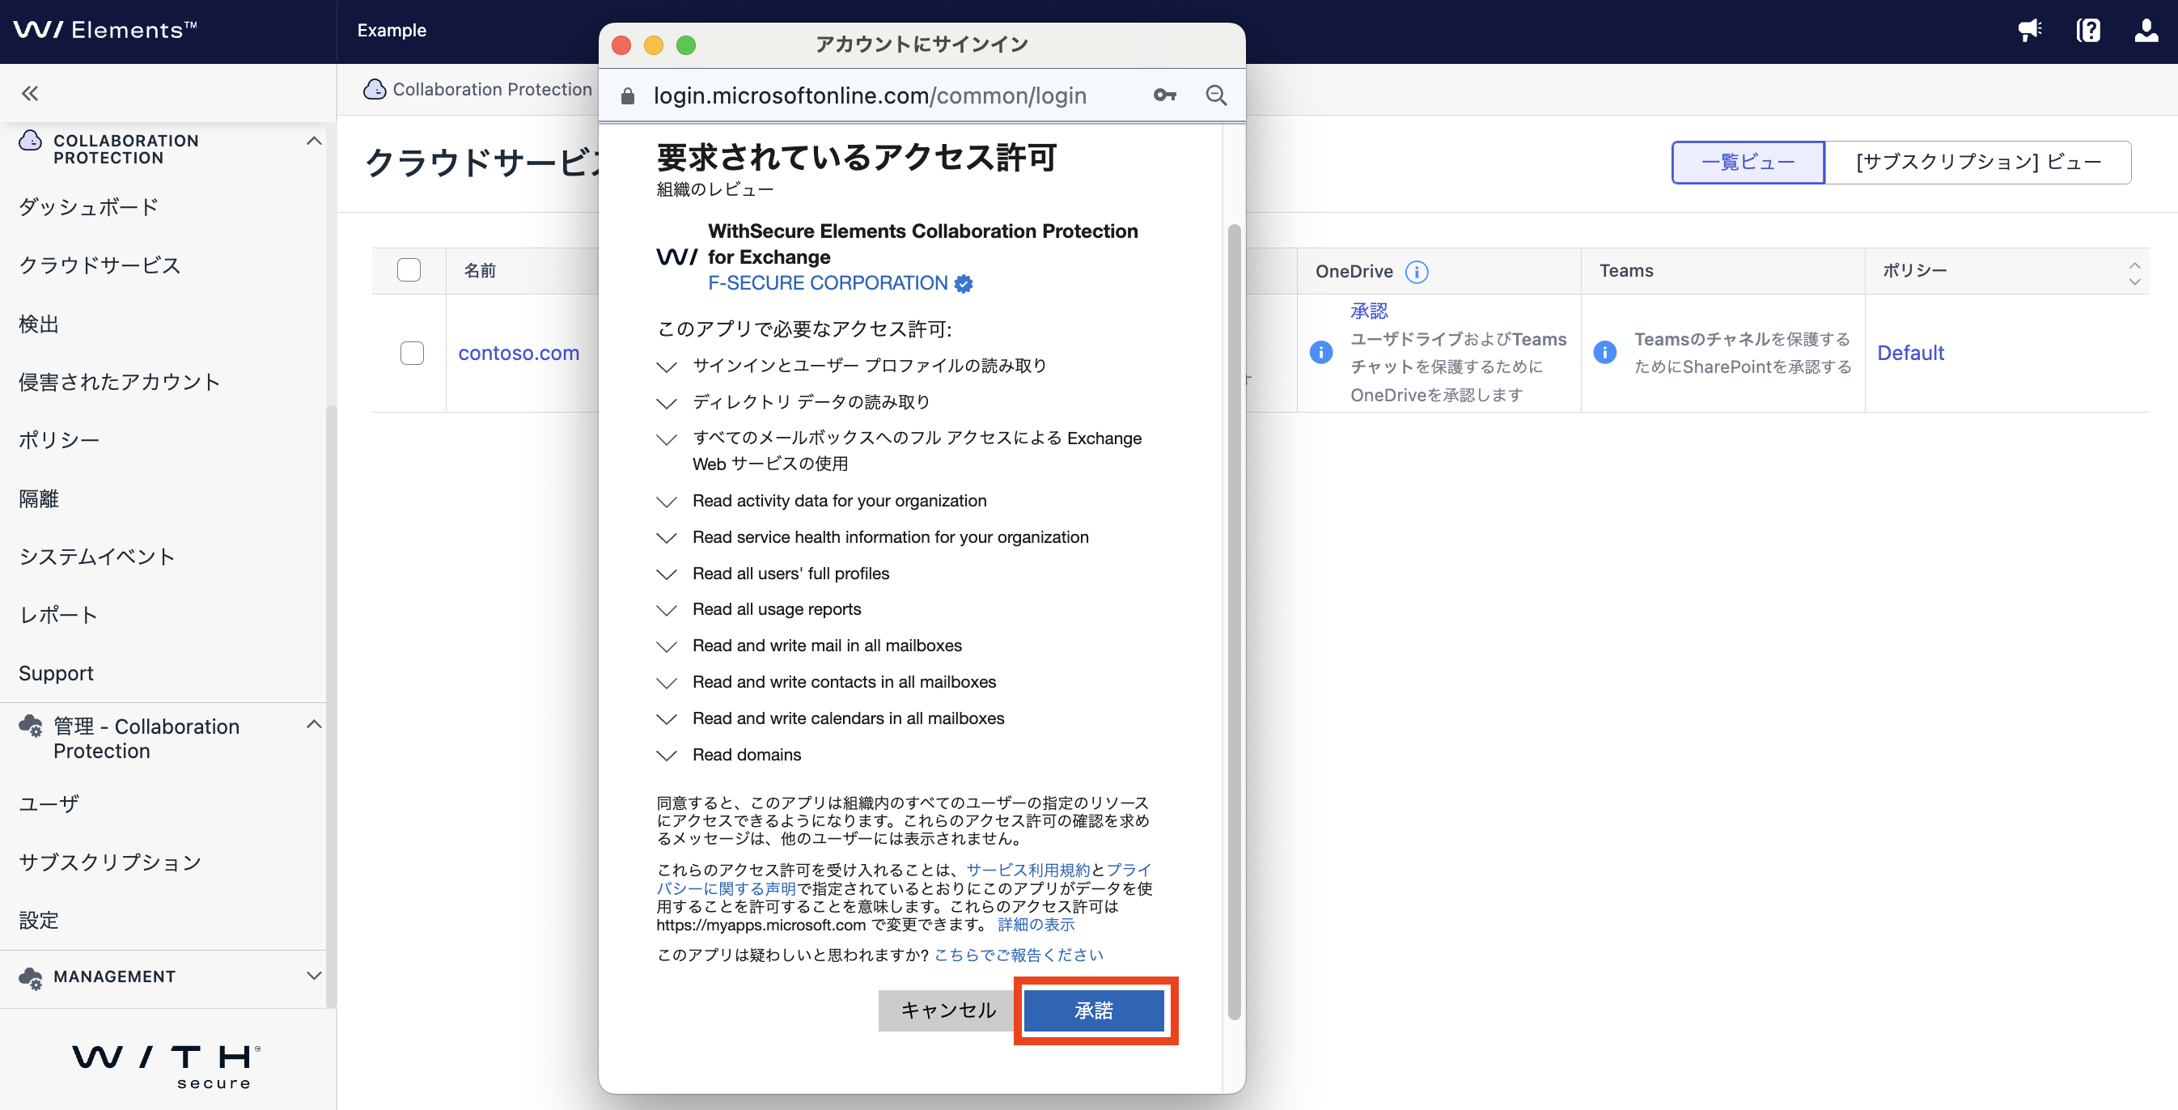The width and height of the screenshot is (2178, 1110).
Task: Click the WithSecure logo in consent dialog
Action: pos(677,257)
